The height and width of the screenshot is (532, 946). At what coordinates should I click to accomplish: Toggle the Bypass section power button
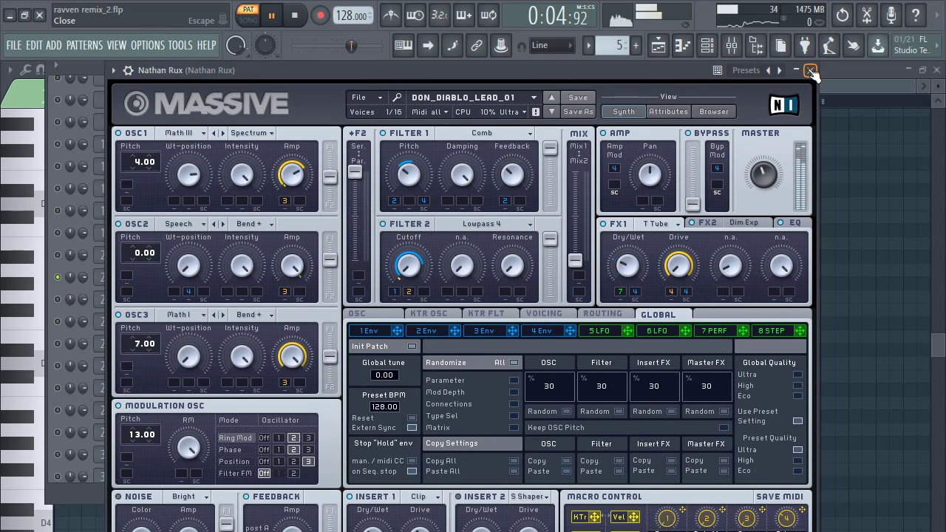[688, 133]
